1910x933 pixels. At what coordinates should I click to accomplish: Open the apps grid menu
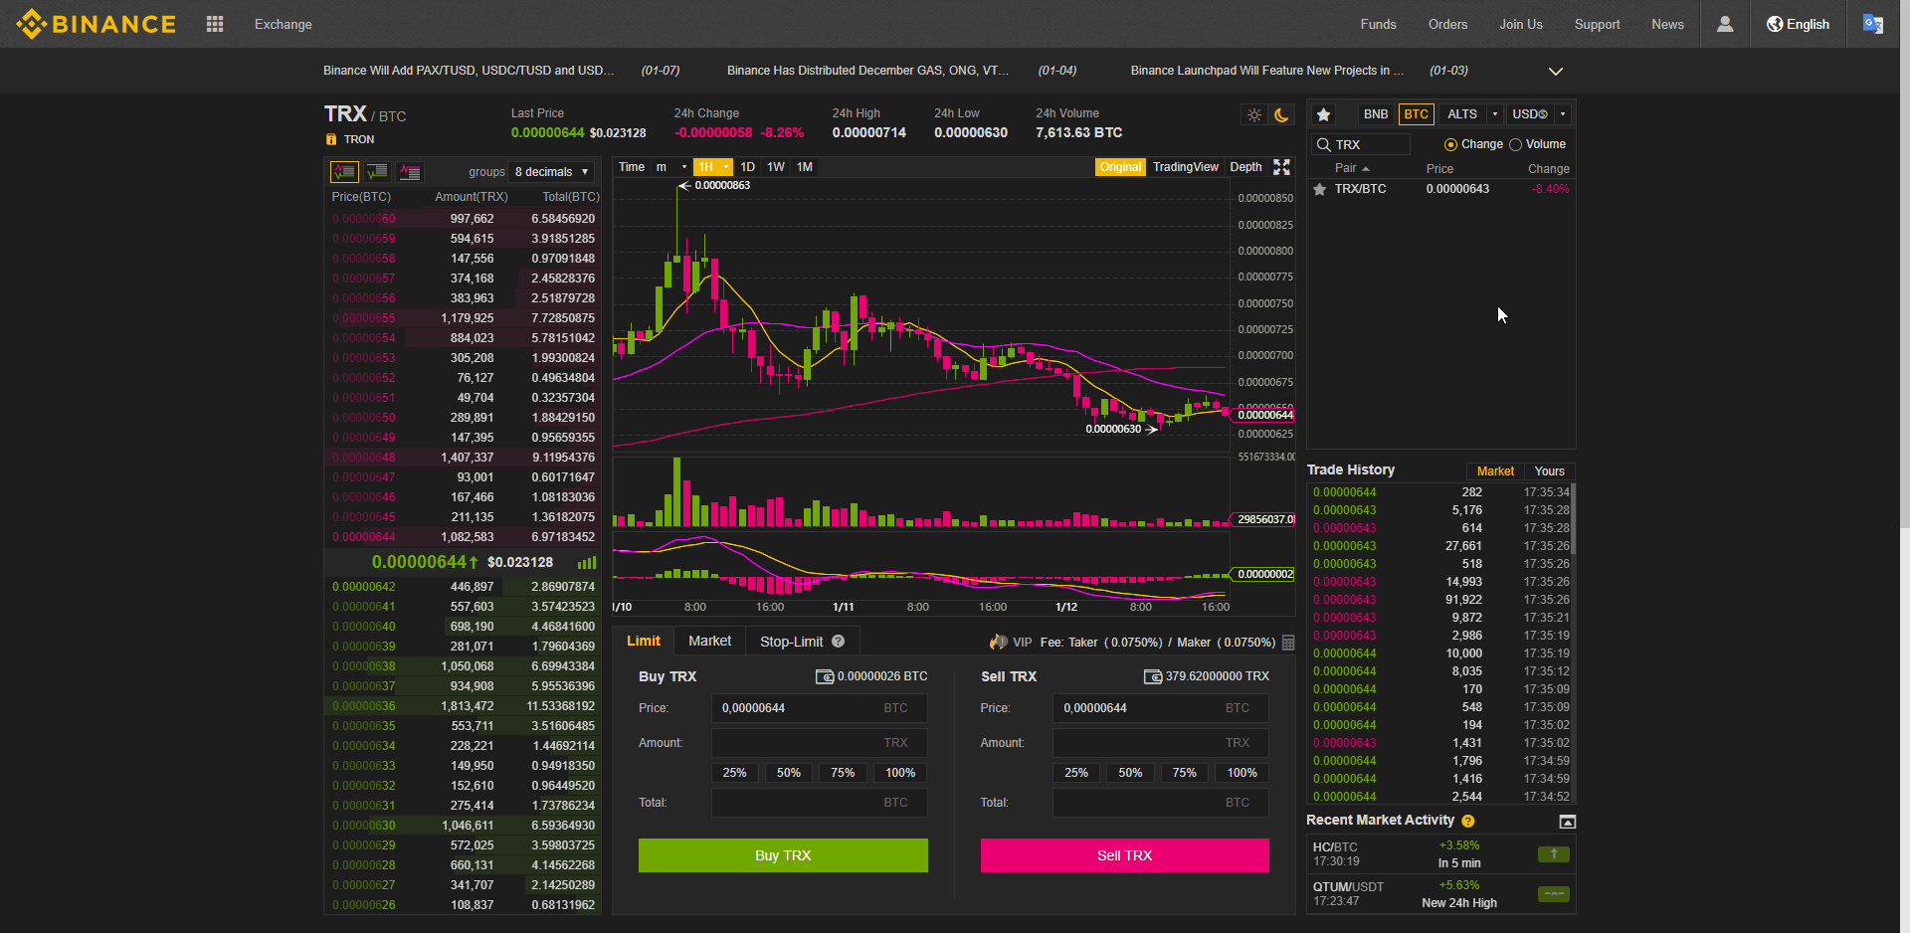[x=215, y=24]
